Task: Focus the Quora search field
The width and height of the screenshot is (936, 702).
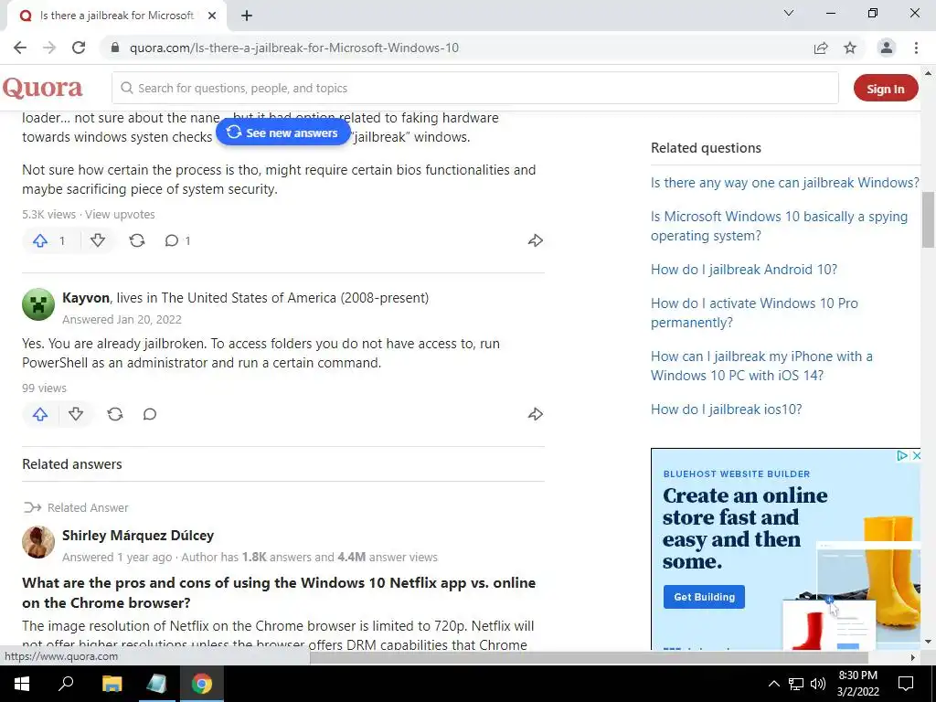Action: click(475, 89)
